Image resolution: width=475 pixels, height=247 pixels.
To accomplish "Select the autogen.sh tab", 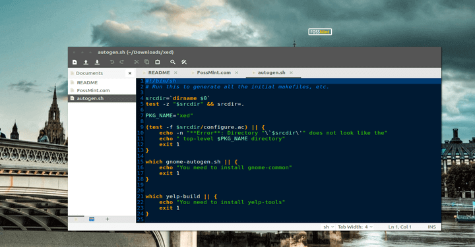I will [x=271, y=72].
